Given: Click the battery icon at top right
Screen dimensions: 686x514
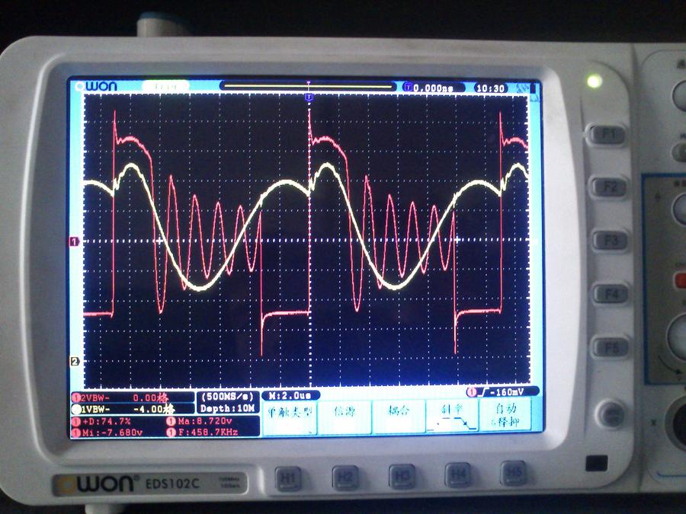Looking at the screenshot, I should pyautogui.click(x=534, y=88).
